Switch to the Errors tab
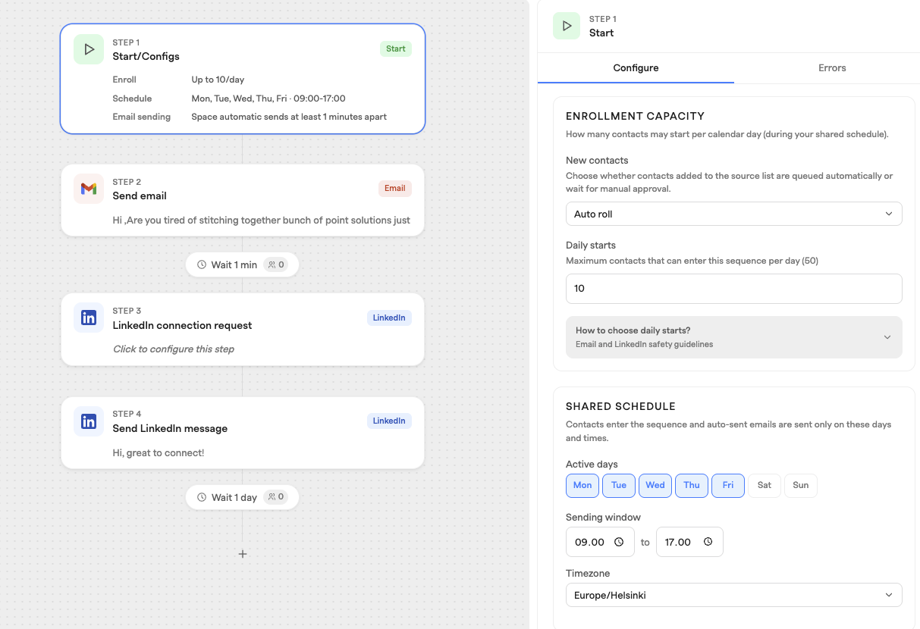920x629 pixels. [x=832, y=68]
